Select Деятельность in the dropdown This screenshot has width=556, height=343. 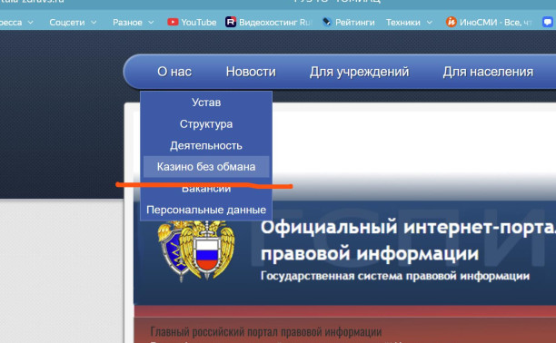[206, 145]
